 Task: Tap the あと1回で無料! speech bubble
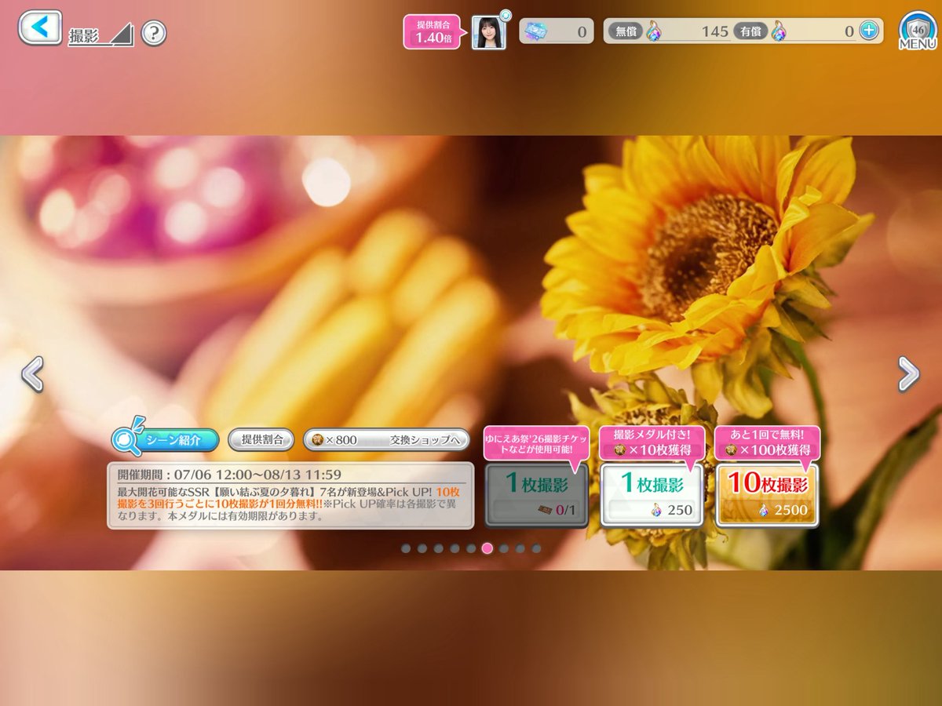(767, 443)
